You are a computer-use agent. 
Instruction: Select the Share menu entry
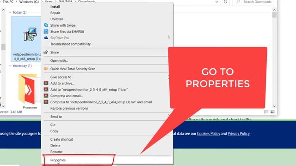pos(55,52)
